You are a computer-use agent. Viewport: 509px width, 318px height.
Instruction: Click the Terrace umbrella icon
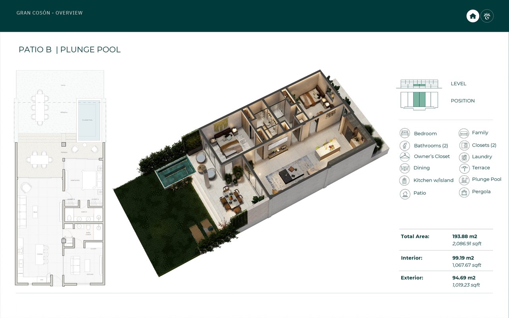pos(464,168)
